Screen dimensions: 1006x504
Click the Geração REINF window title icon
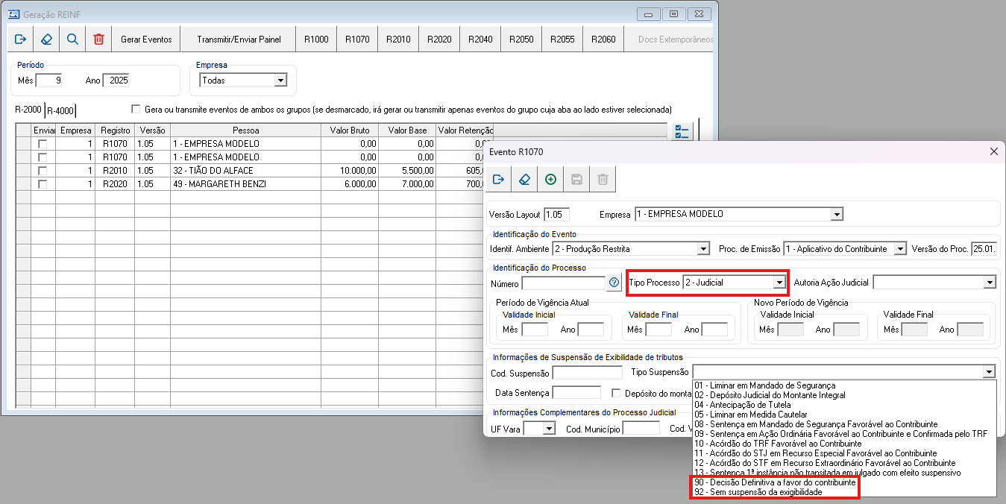(x=13, y=13)
